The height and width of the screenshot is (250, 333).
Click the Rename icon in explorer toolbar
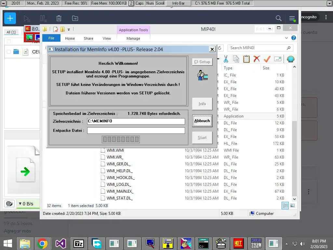pyautogui.click(x=278, y=59)
